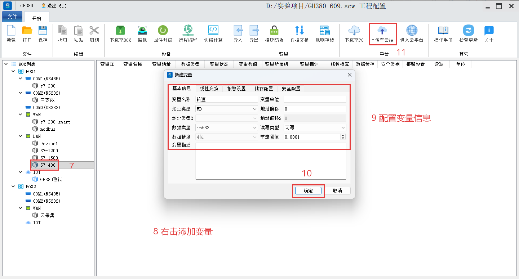This screenshot has height=279, width=519.
Task: Switch to 报警设置 tab
Action: (236, 89)
